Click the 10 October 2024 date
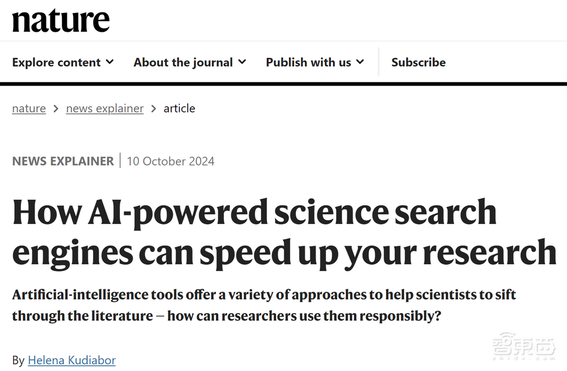The image size is (567, 371). coord(170,161)
